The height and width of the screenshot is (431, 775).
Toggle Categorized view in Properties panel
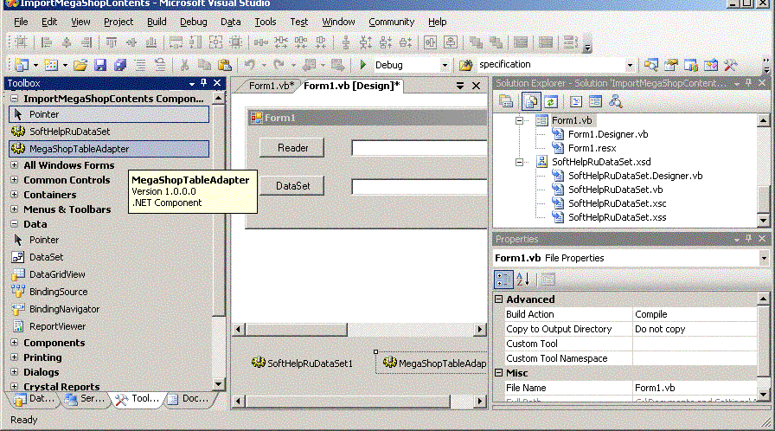[503, 280]
